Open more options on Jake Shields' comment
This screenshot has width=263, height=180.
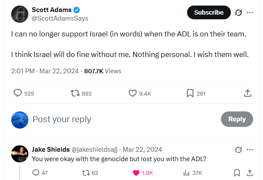pyautogui.click(x=250, y=150)
